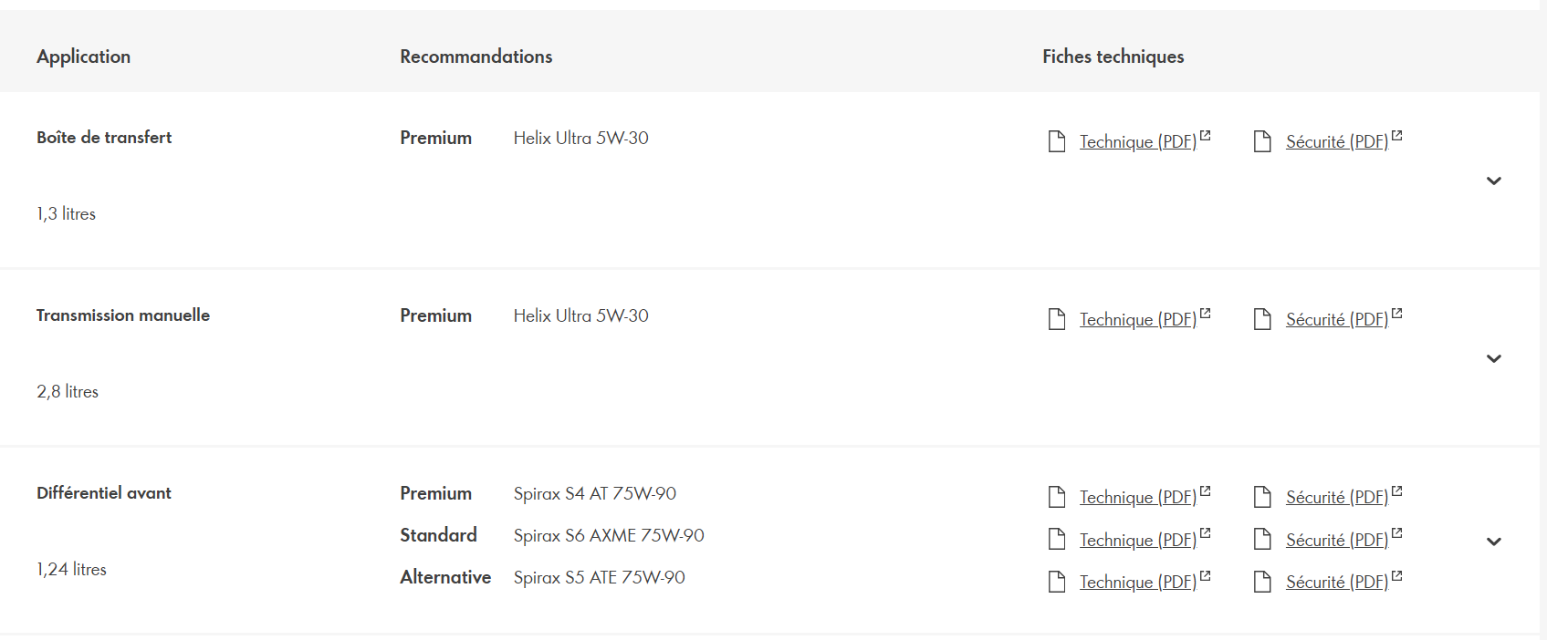Screen dimensions: 1547x640
Task: Click document icon for Spirax S5 ATE Technique PDF
Action: 1057,582
